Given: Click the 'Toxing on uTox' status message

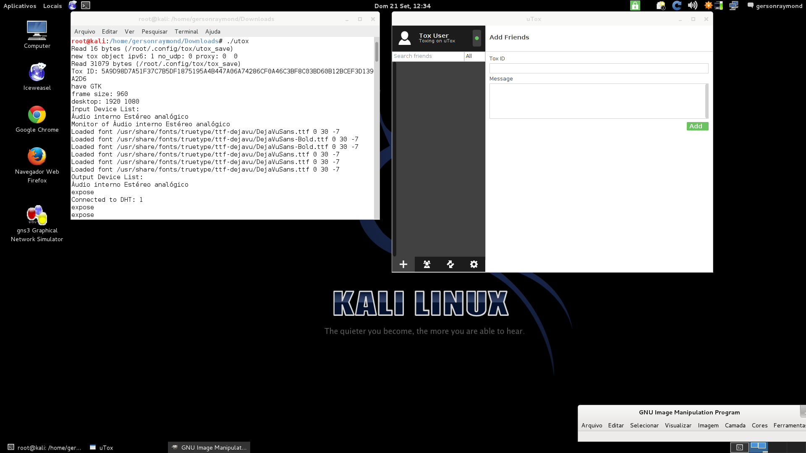Looking at the screenshot, I should 437,41.
